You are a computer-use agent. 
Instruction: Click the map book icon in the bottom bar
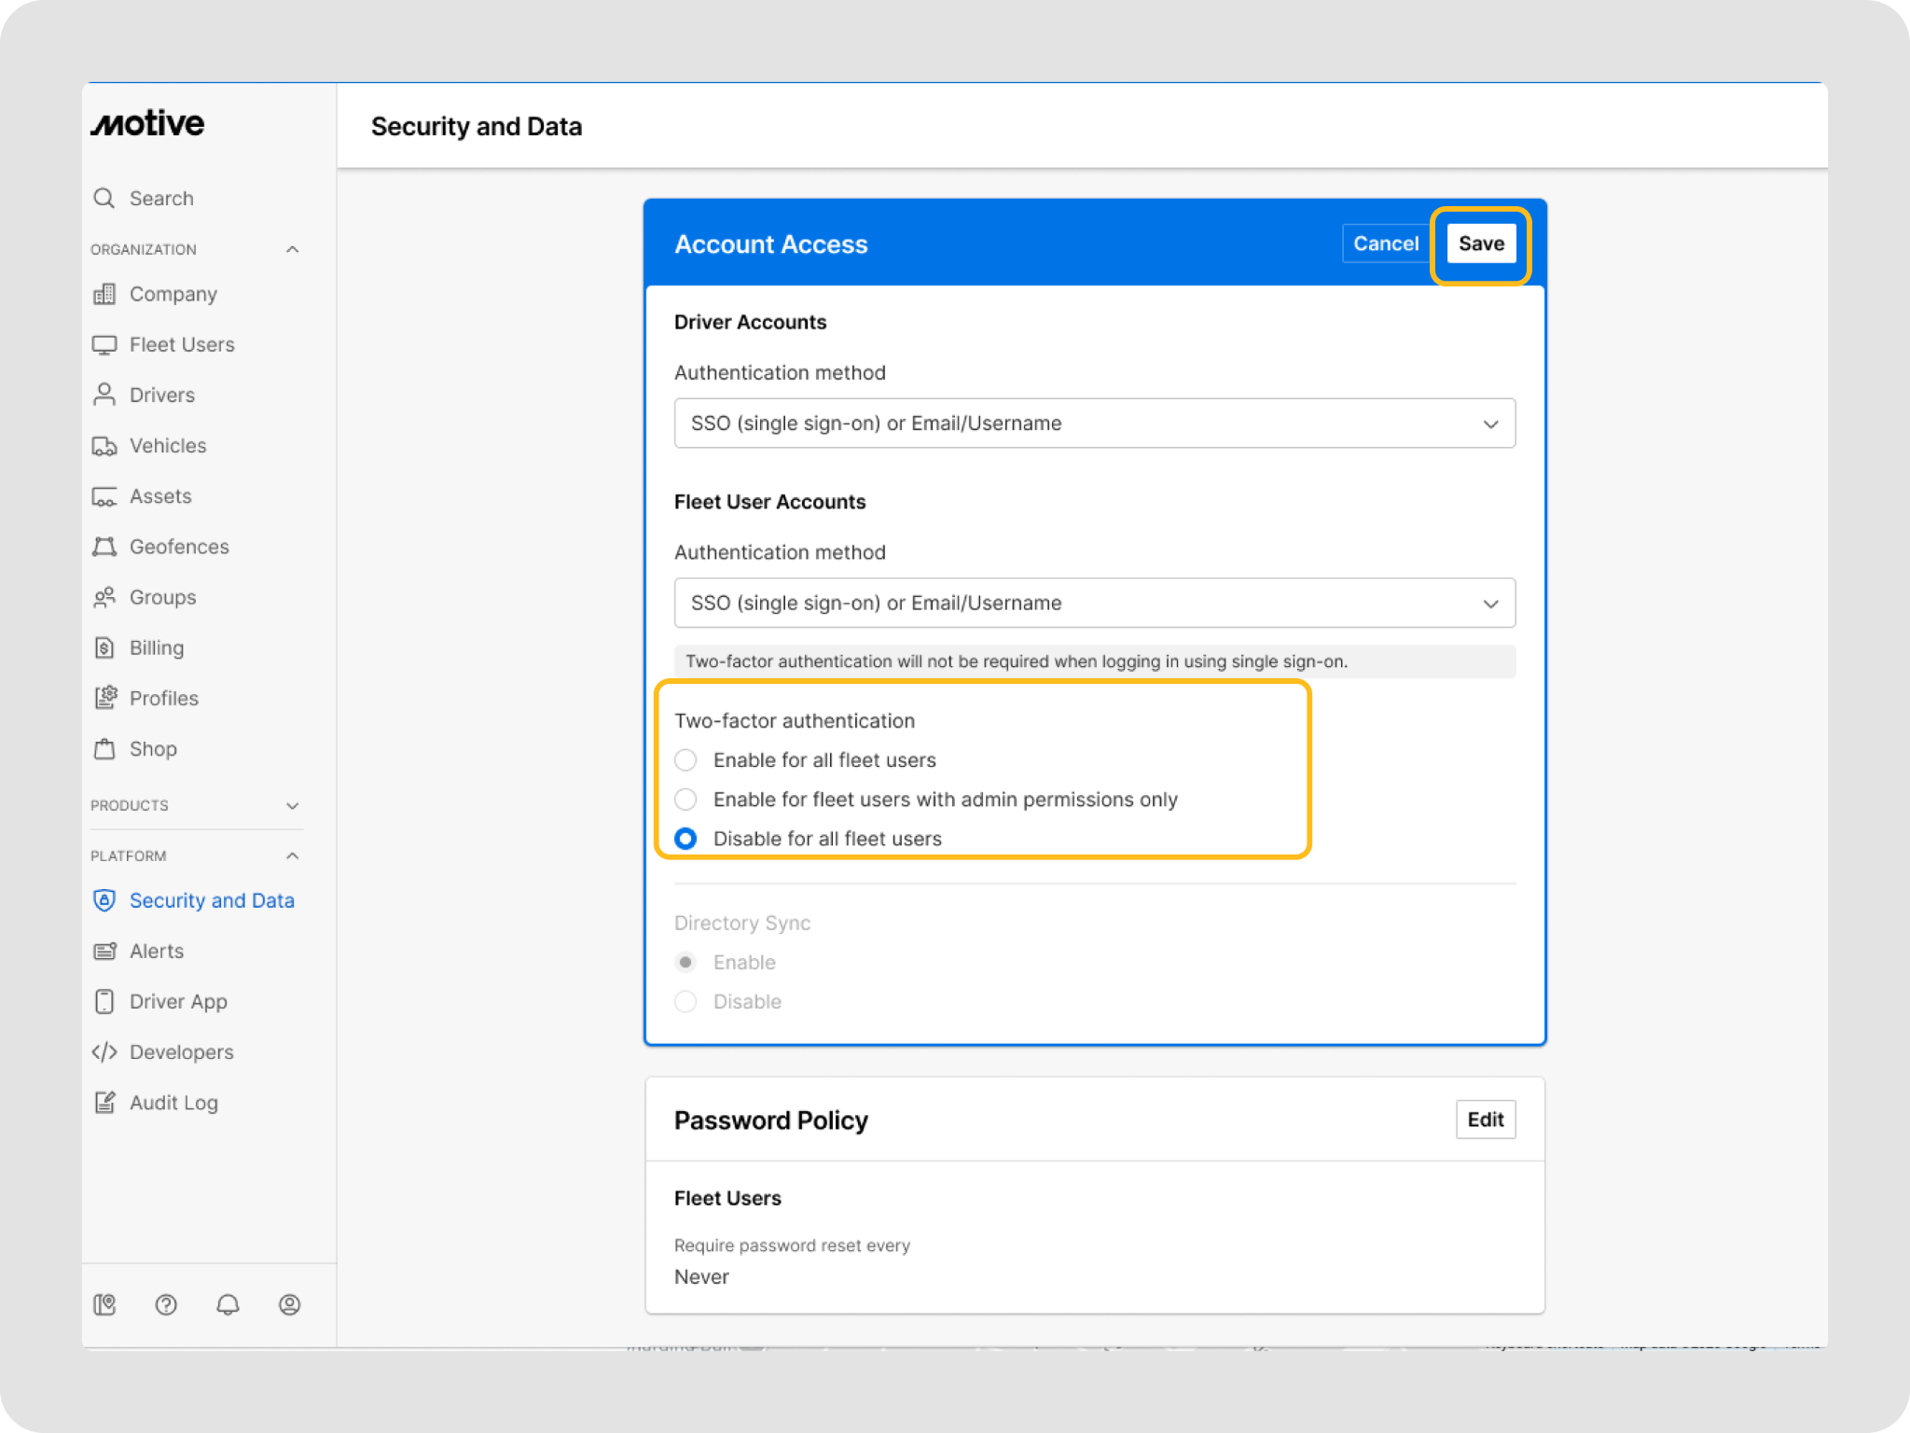[104, 1304]
